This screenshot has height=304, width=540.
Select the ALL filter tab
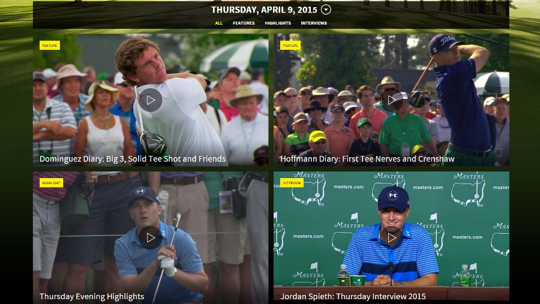218,23
